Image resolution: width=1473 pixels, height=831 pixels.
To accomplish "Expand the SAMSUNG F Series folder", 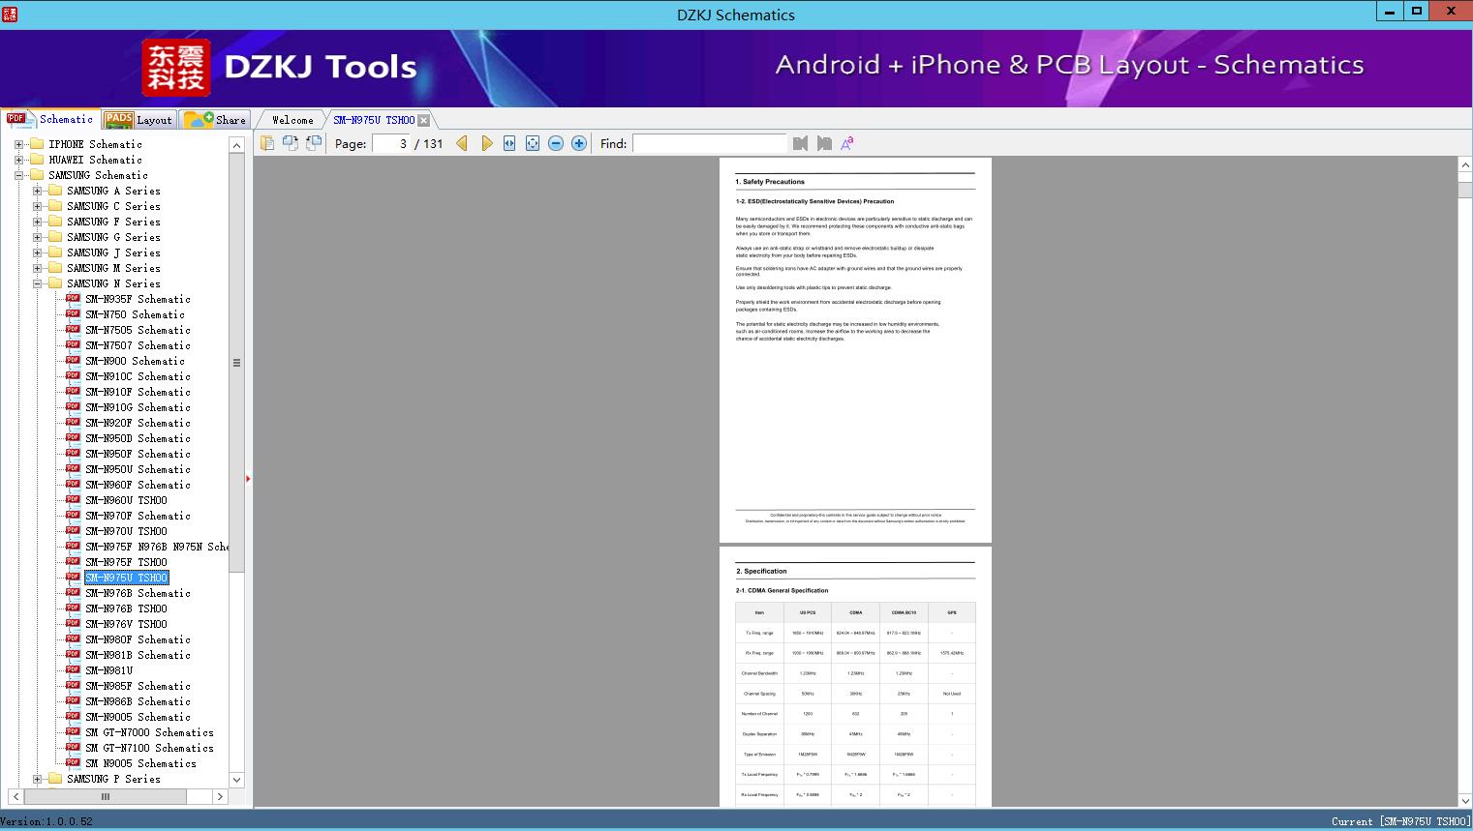I will point(37,222).
